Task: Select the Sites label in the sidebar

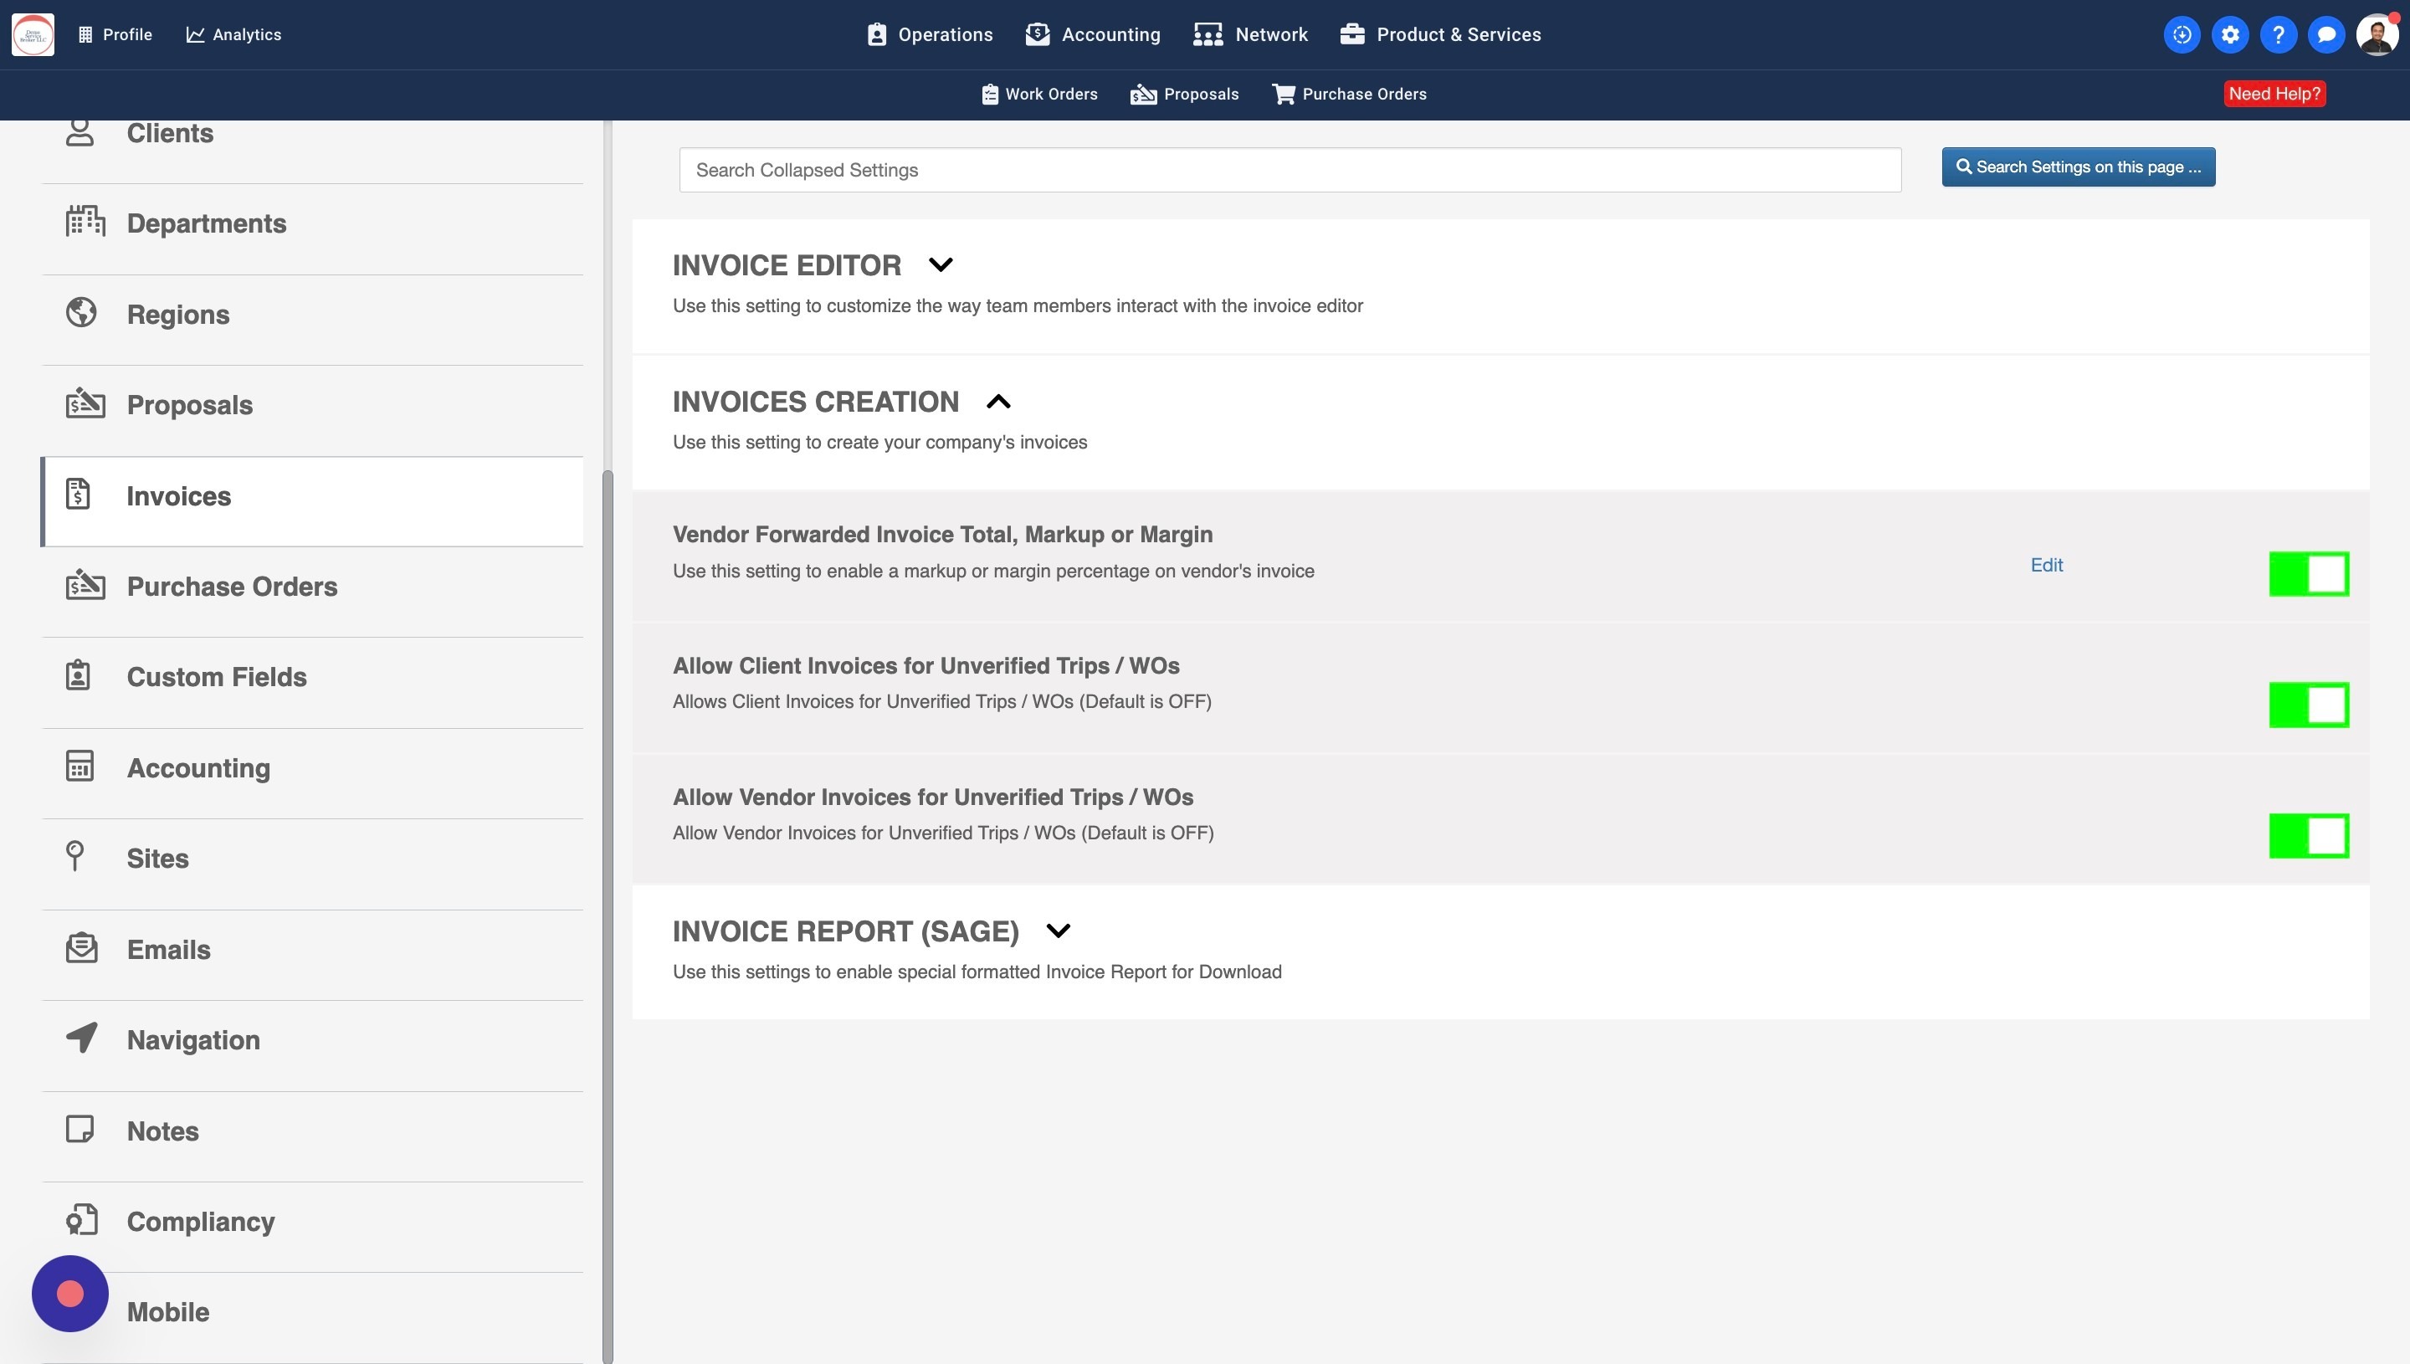Action: pyautogui.click(x=157, y=858)
